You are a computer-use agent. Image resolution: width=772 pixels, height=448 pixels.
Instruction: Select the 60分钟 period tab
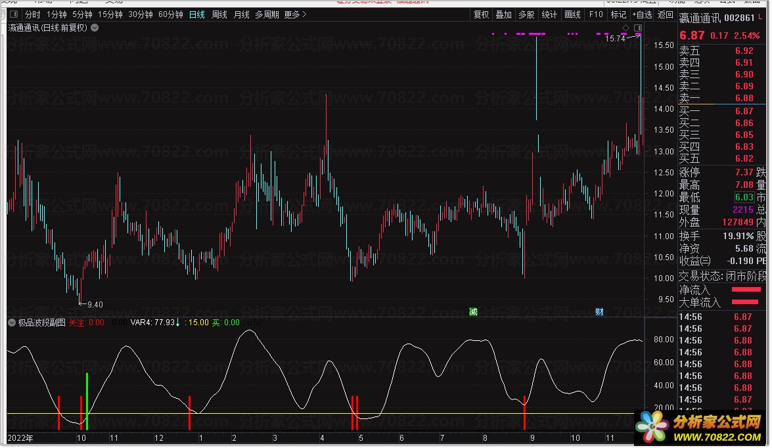(x=170, y=14)
